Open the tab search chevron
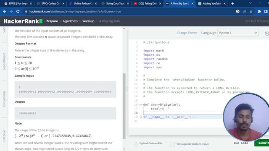 251,3
